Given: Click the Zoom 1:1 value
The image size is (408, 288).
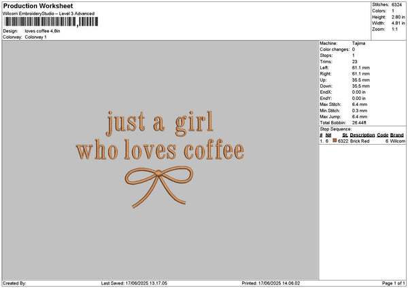Looking at the screenshot, I should [x=396, y=29].
